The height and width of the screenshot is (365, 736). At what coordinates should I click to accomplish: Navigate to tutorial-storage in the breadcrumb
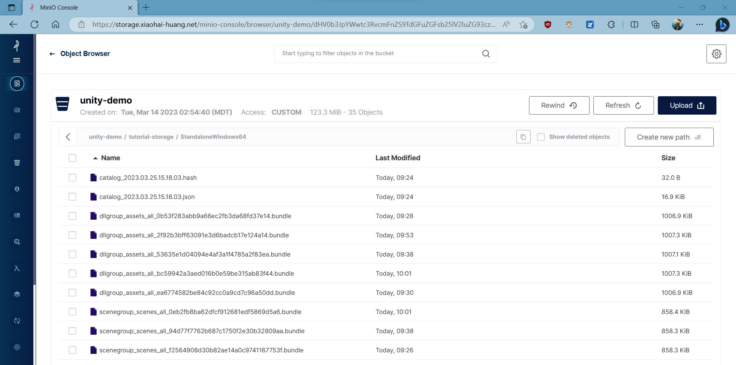[x=151, y=137]
